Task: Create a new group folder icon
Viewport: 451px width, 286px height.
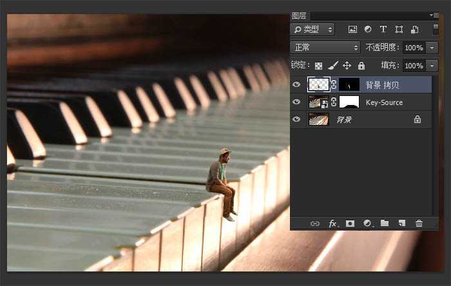Action: point(385,223)
